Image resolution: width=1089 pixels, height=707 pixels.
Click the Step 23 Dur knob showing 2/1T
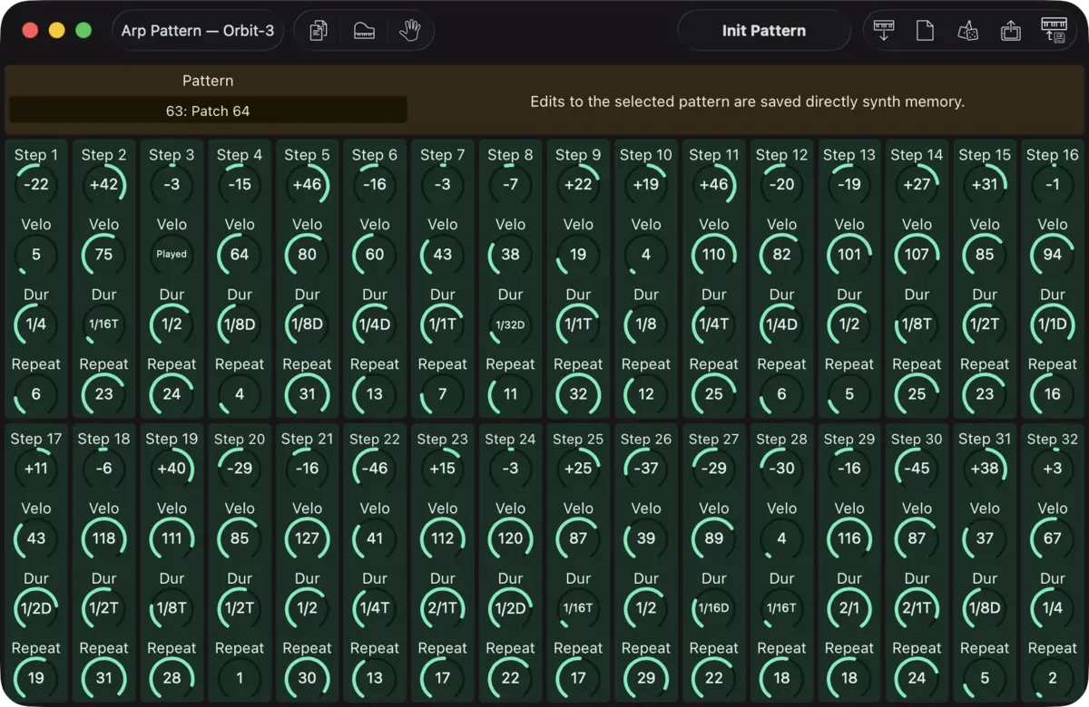pyautogui.click(x=443, y=607)
